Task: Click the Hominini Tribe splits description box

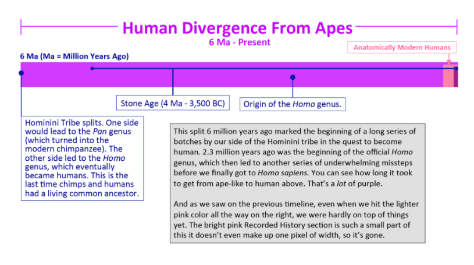Action: [x=82, y=158]
